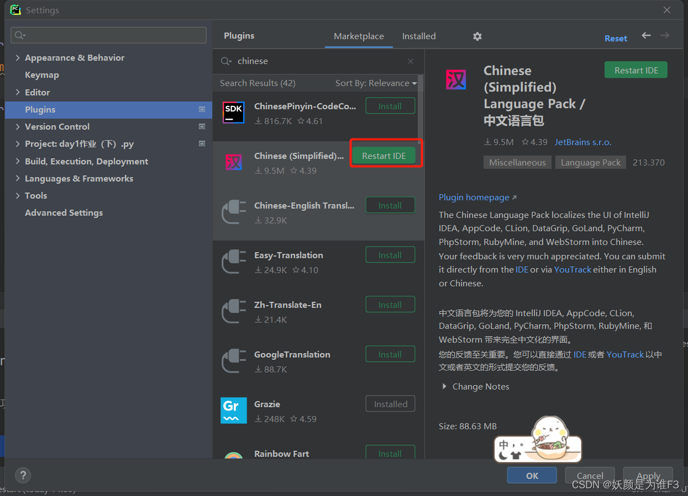Click the Cancel button

tap(590, 476)
